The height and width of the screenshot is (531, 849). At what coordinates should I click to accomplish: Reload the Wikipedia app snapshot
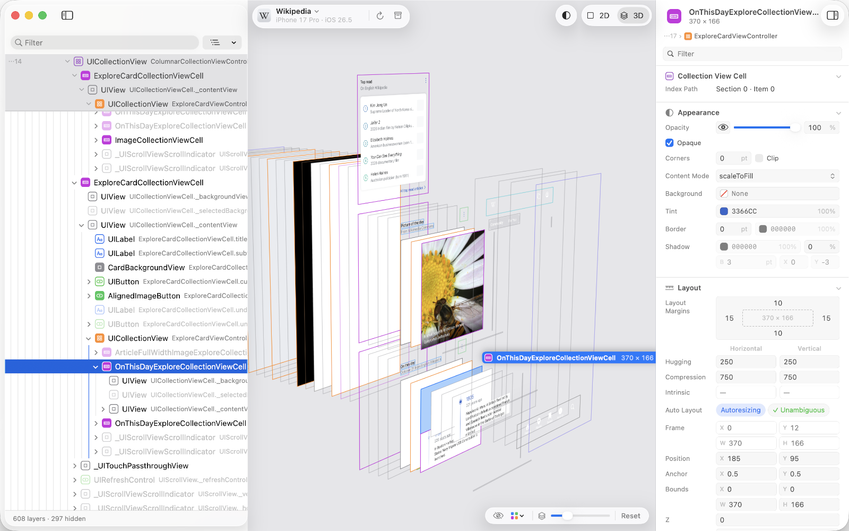point(380,16)
